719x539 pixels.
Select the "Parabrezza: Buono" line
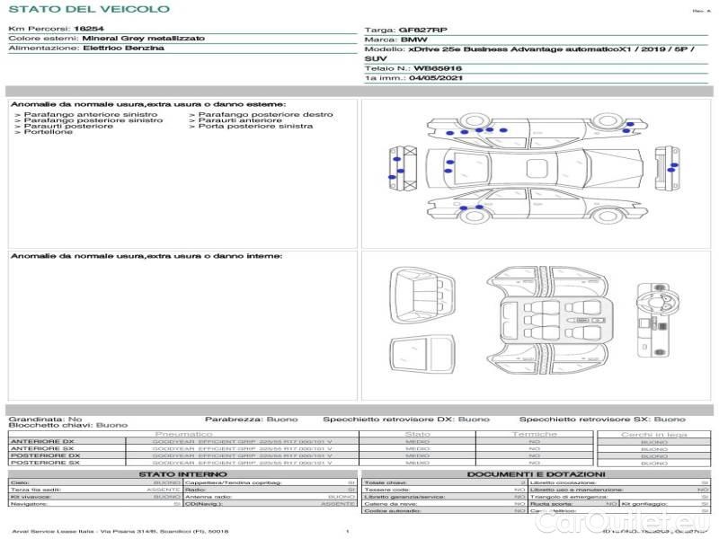point(252,420)
